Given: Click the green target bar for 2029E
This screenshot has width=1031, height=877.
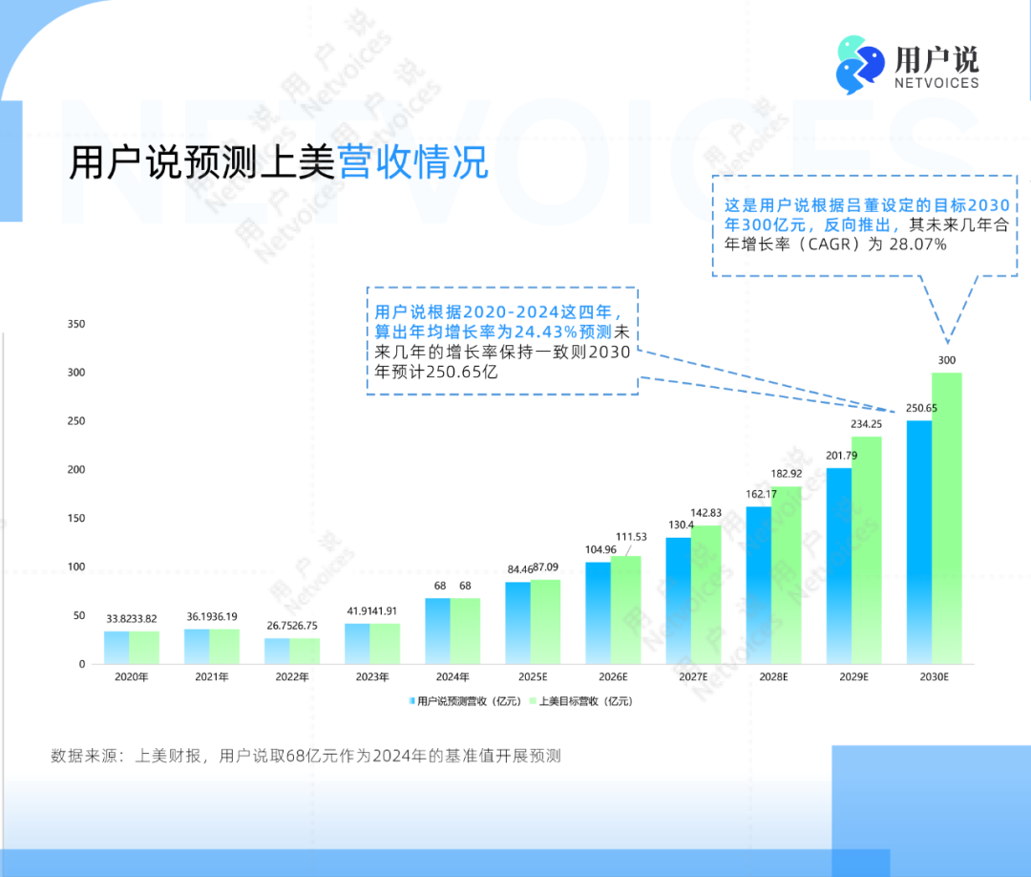Looking at the screenshot, I should pos(867,550).
